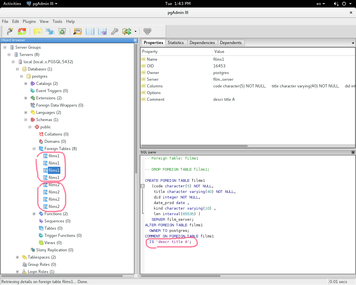View data in the selected table
This screenshot has width=356, height=285.
(90, 31)
